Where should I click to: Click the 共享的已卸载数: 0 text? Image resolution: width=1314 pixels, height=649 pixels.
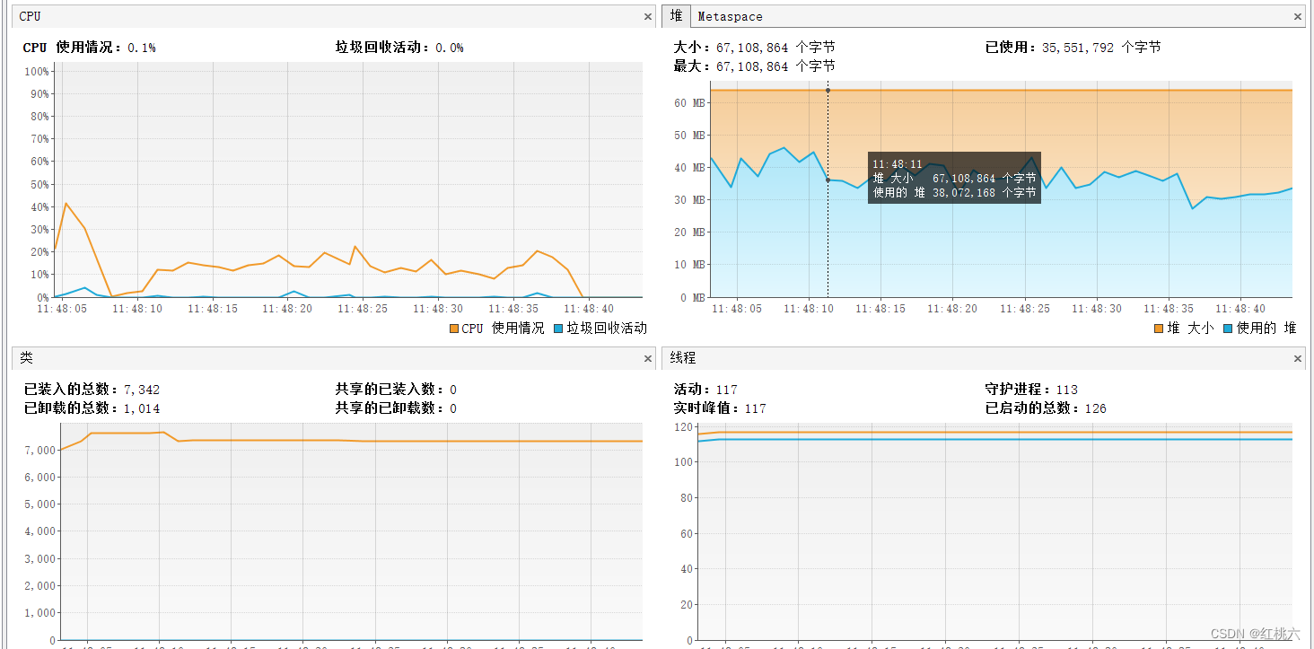(x=396, y=408)
